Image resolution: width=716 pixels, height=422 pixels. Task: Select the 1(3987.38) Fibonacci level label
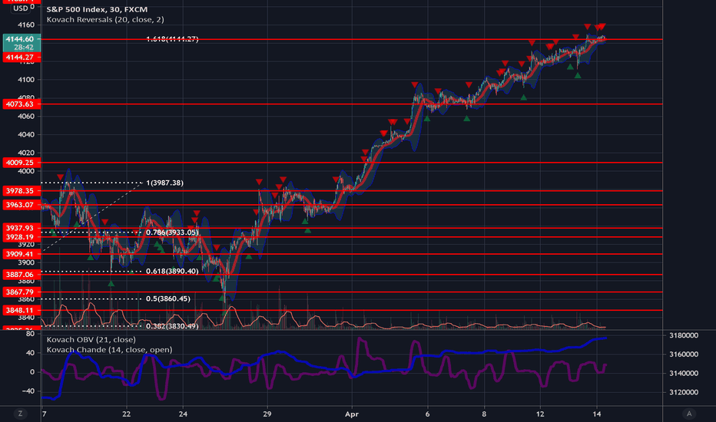pos(165,183)
